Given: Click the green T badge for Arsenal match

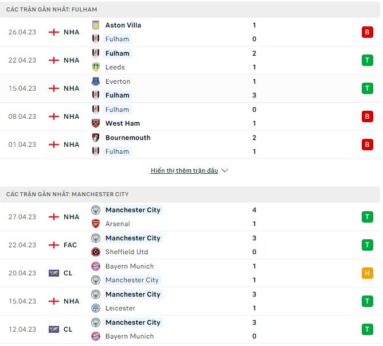Looking at the screenshot, I should 367,217.
